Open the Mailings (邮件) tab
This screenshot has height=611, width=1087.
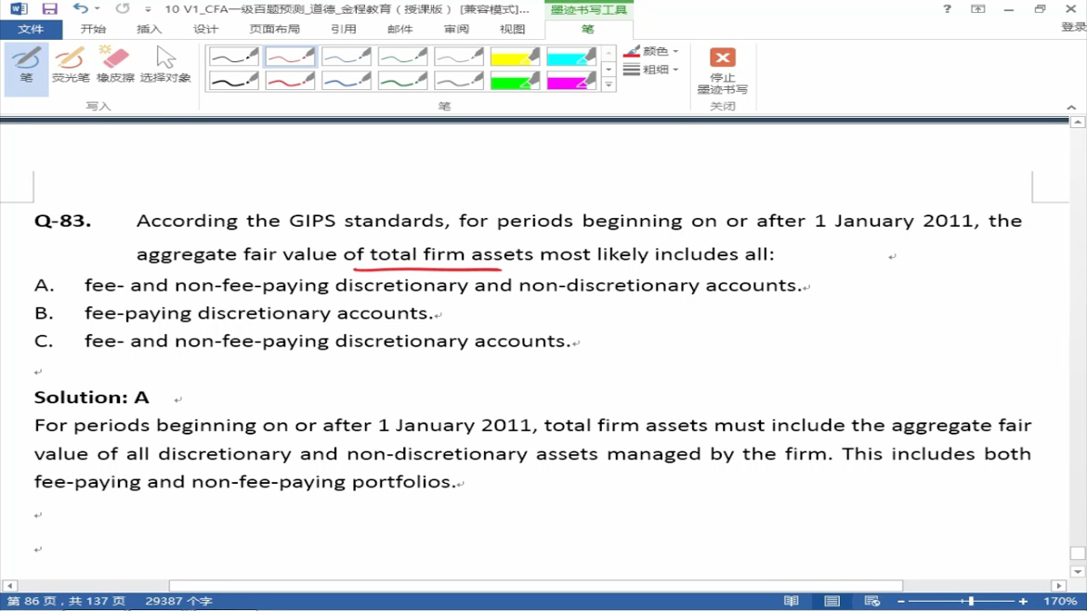[x=400, y=29]
